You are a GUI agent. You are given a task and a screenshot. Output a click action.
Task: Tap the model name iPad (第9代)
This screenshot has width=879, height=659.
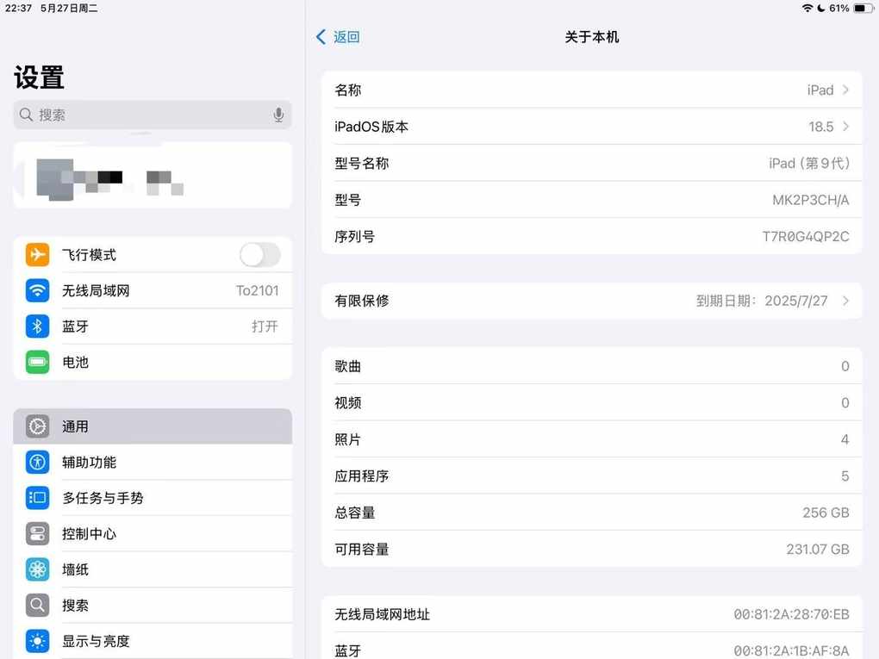pyautogui.click(x=809, y=163)
